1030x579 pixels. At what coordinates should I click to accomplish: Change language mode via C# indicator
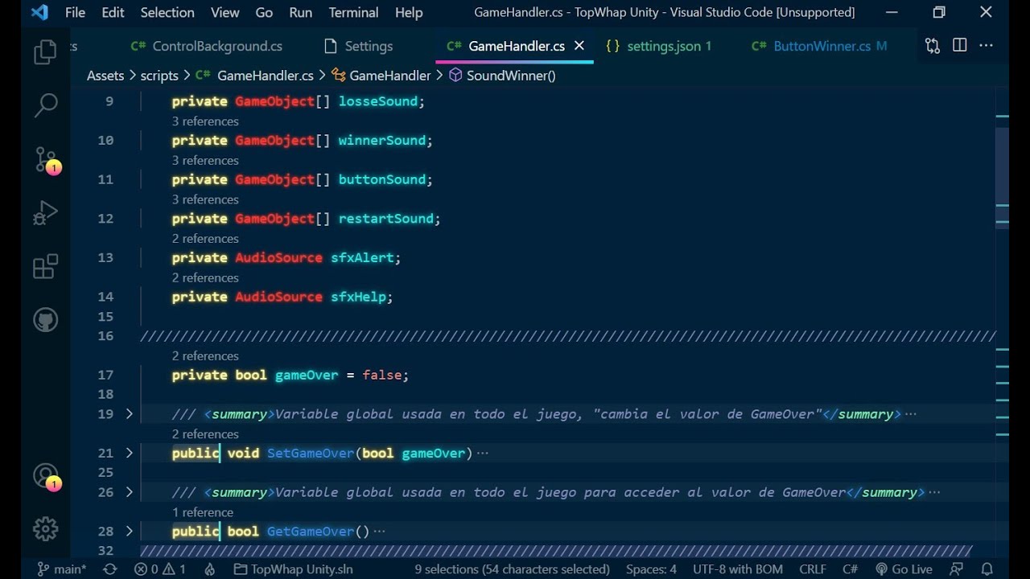pos(850,569)
